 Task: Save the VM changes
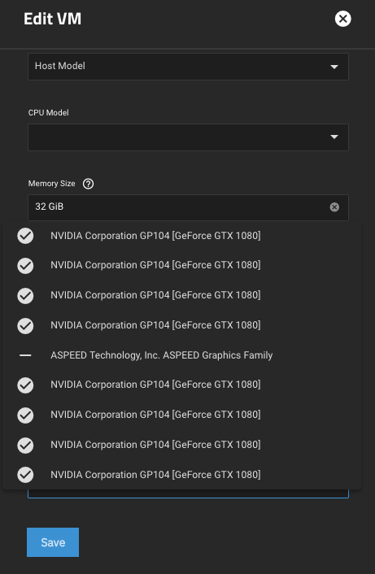pyautogui.click(x=53, y=542)
